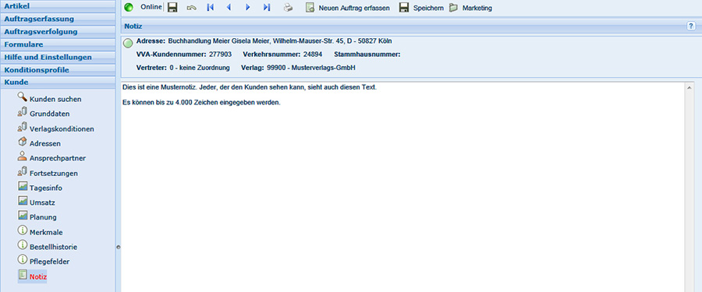Image resolution: width=702 pixels, height=292 pixels.
Task: Click the Fortsetzungen sidebar icon
Action: (x=23, y=171)
